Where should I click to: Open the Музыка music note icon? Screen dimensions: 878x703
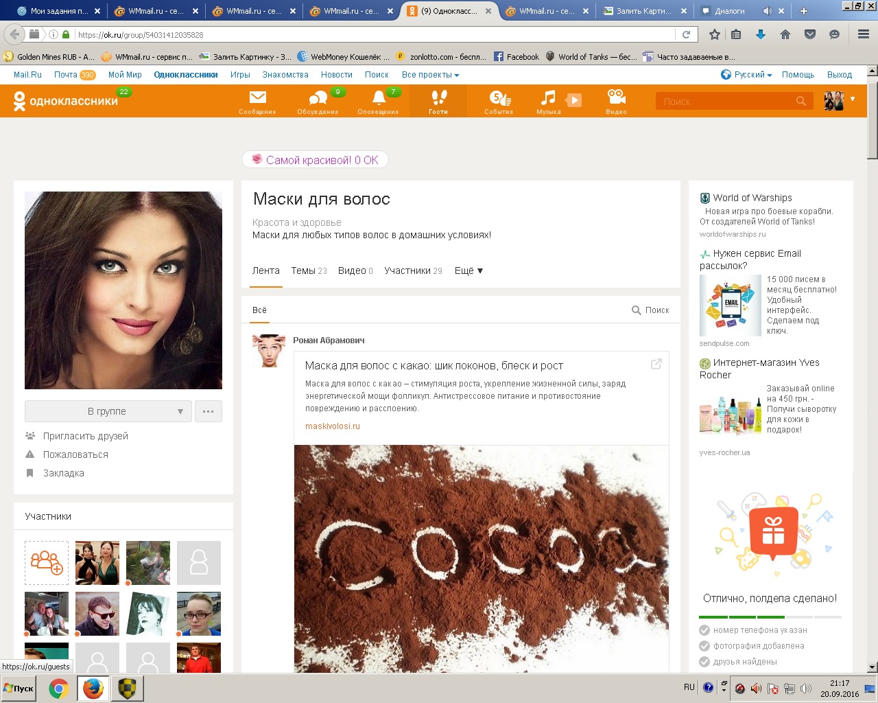click(548, 101)
